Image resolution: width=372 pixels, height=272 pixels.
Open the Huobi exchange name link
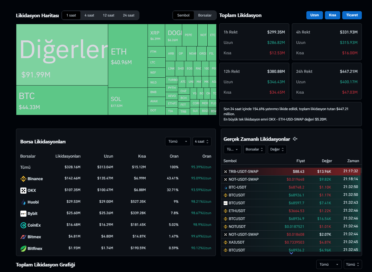tap(33, 202)
